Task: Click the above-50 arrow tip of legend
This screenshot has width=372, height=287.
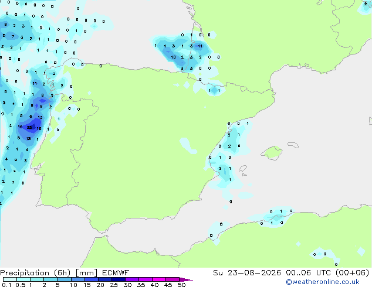Action: point(186,279)
